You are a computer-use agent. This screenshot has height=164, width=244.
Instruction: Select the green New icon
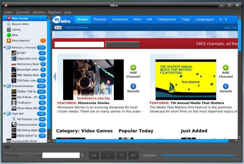tap(9, 35)
